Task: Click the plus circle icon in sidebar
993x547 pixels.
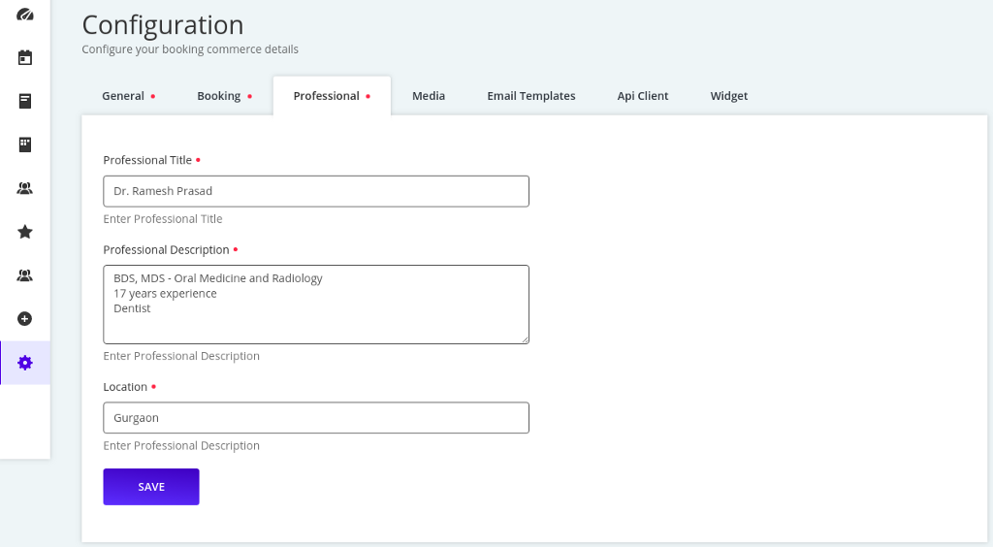Action: coord(25,318)
